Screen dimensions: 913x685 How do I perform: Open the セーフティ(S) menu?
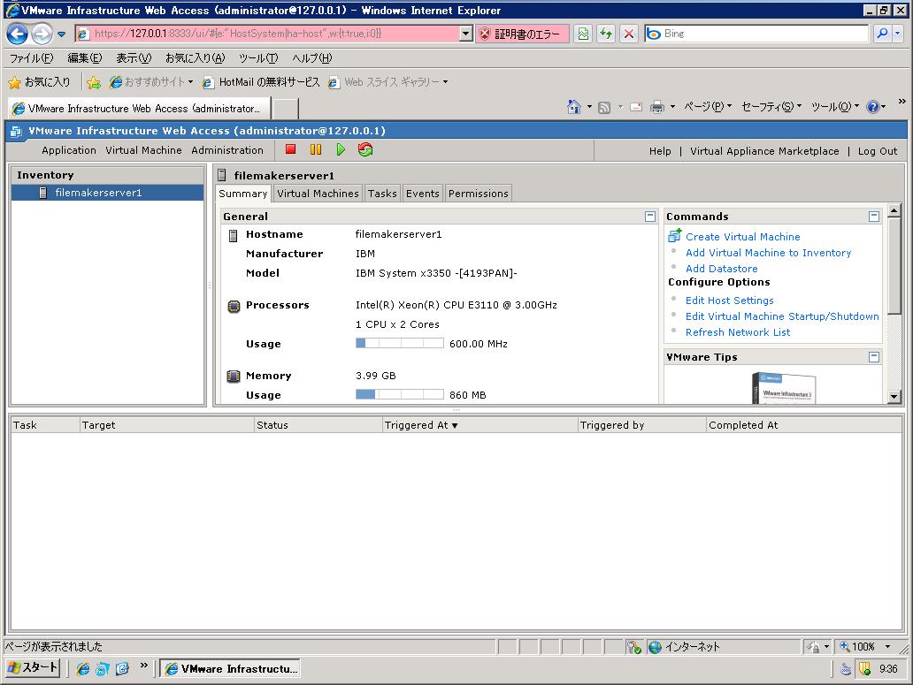[771, 107]
